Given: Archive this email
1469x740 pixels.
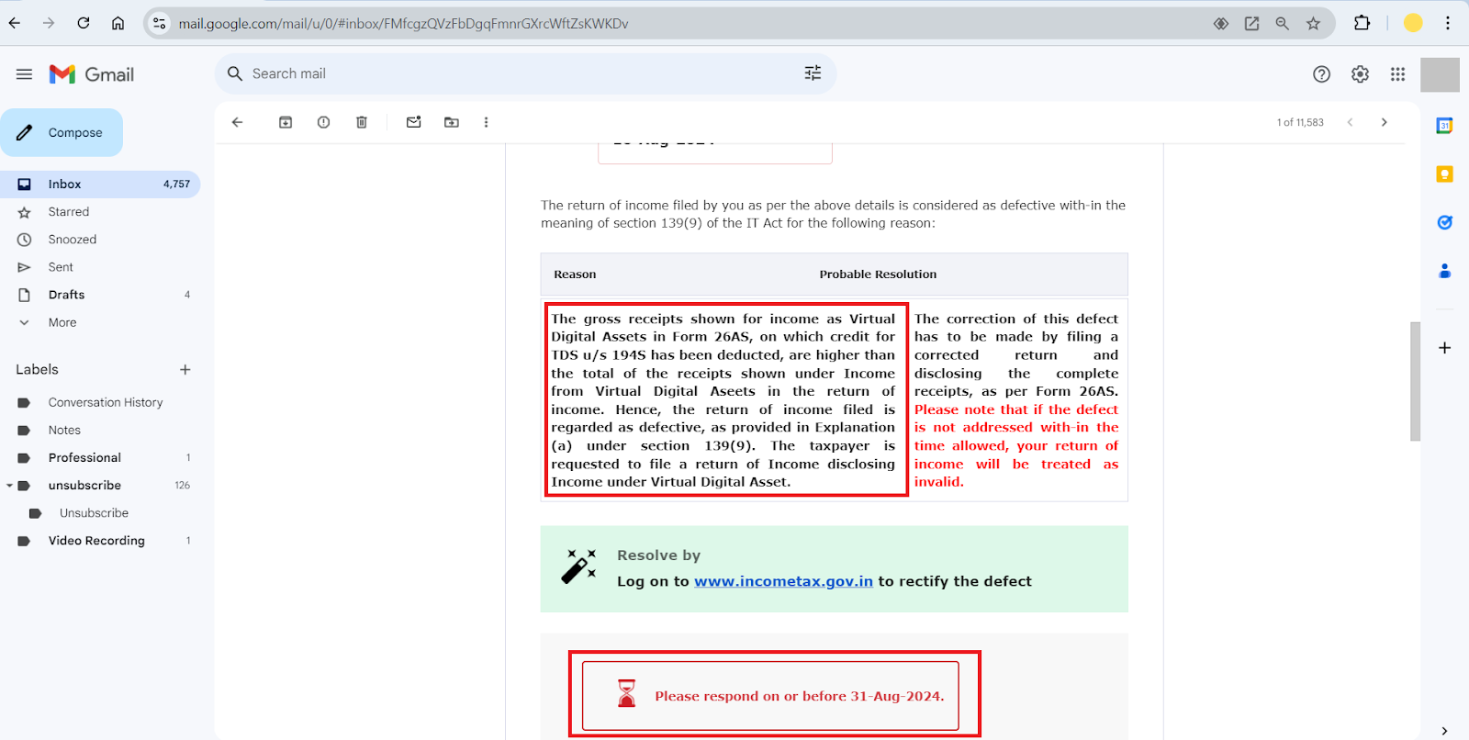Looking at the screenshot, I should 286,122.
